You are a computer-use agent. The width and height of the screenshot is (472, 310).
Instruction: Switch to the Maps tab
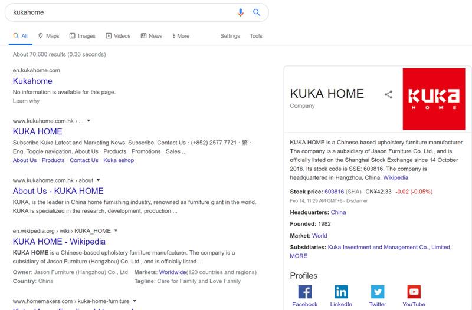(48, 36)
